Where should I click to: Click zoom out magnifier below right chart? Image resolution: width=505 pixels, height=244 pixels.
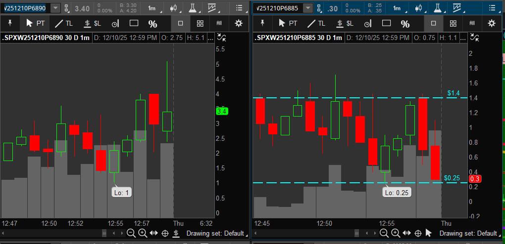click(384, 233)
